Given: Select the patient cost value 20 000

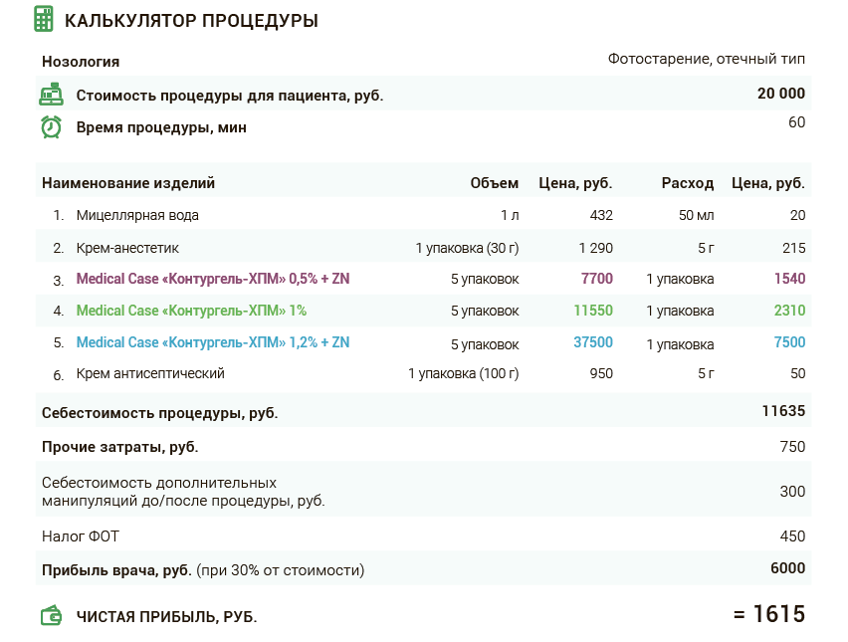Looking at the screenshot, I should [781, 94].
